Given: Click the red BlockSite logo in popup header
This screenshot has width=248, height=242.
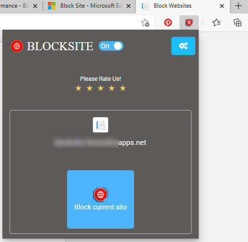Looking at the screenshot, I should pos(17,46).
